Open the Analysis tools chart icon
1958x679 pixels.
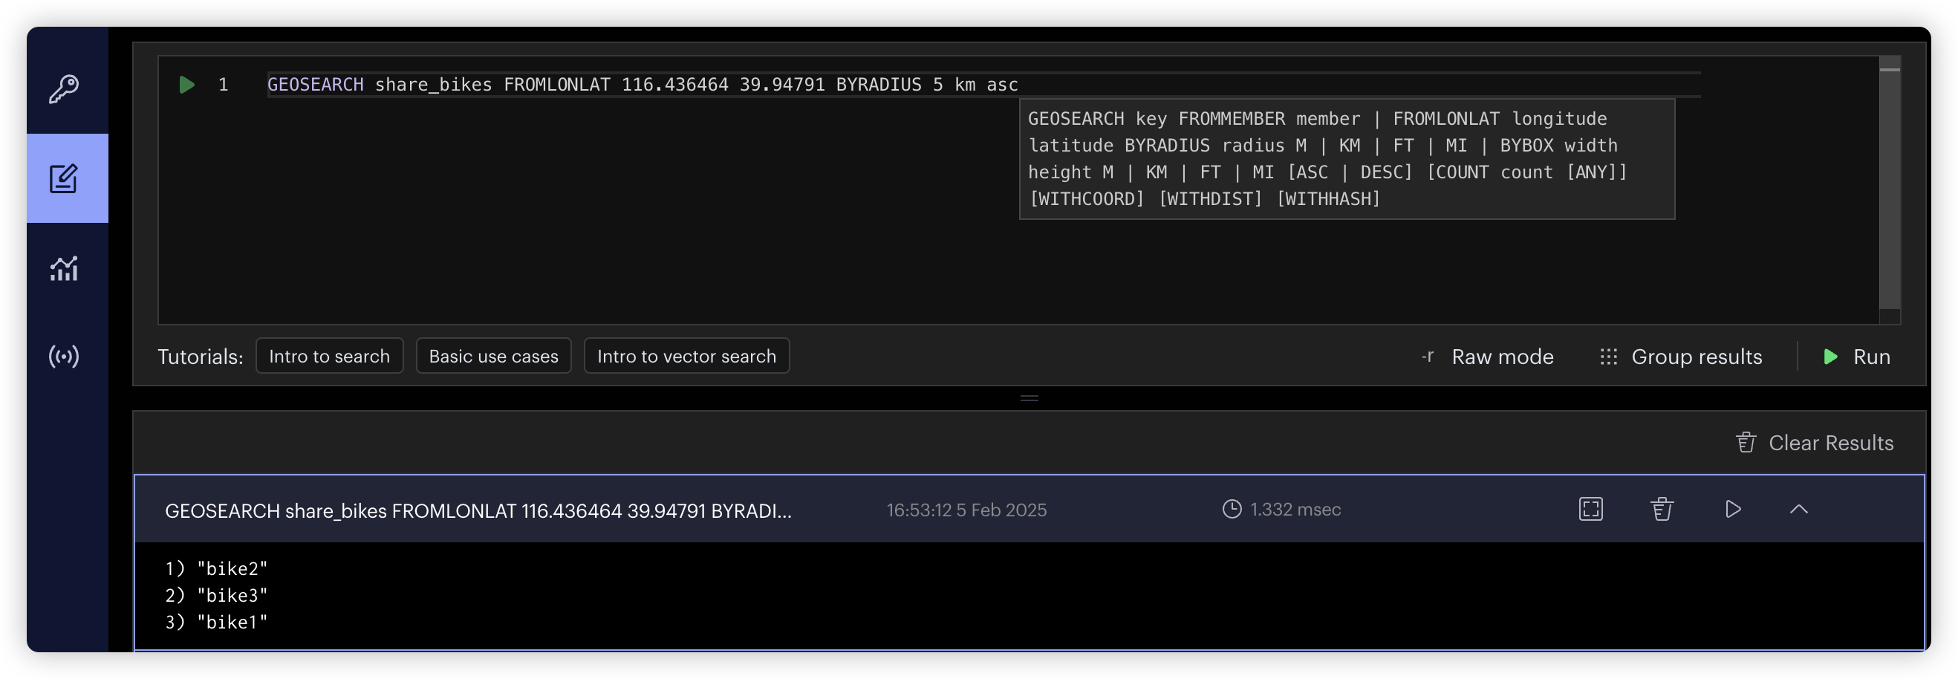(x=65, y=268)
